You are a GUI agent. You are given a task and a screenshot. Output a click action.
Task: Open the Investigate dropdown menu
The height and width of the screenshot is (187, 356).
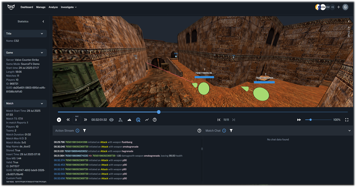tap(69, 7)
